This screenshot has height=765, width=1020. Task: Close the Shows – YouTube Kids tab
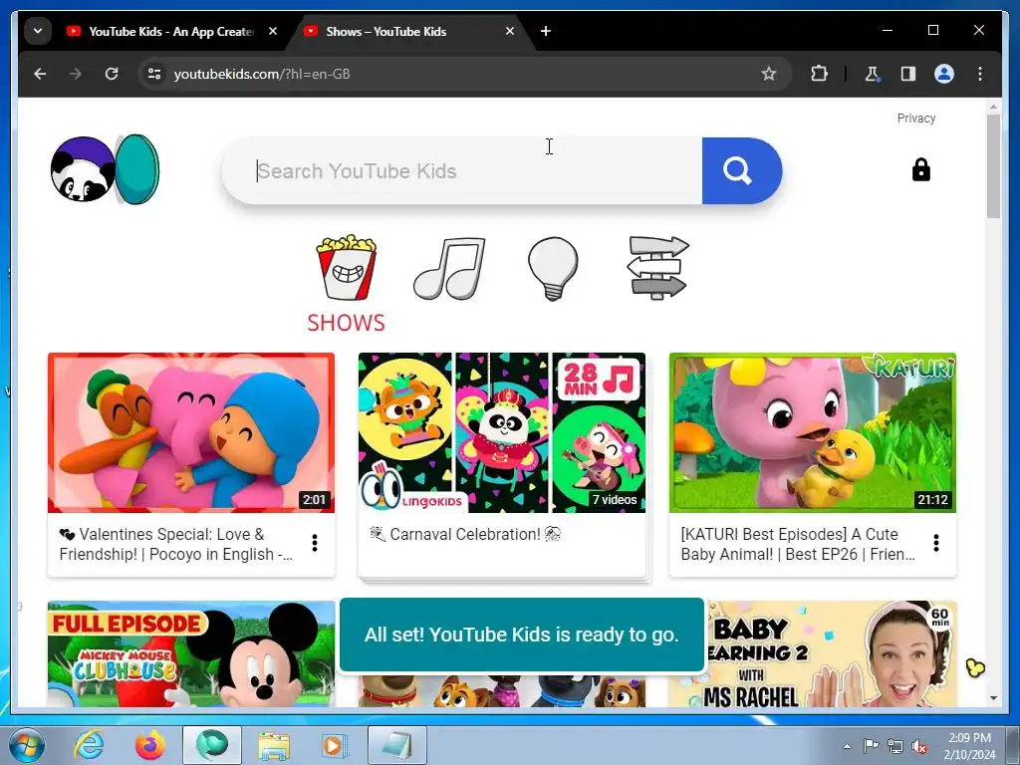pyautogui.click(x=510, y=31)
